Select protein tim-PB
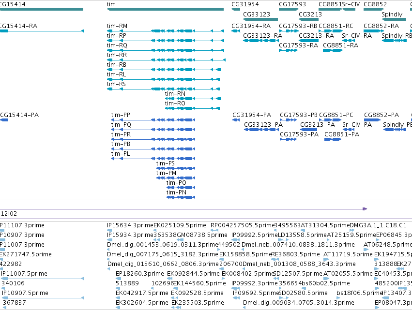412x310 pixels. point(153,149)
